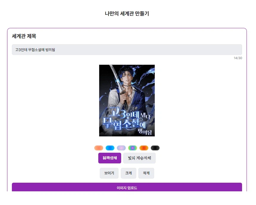The image size is (256, 205).
Task: Select the blue color theme pill
Action: coord(110,148)
